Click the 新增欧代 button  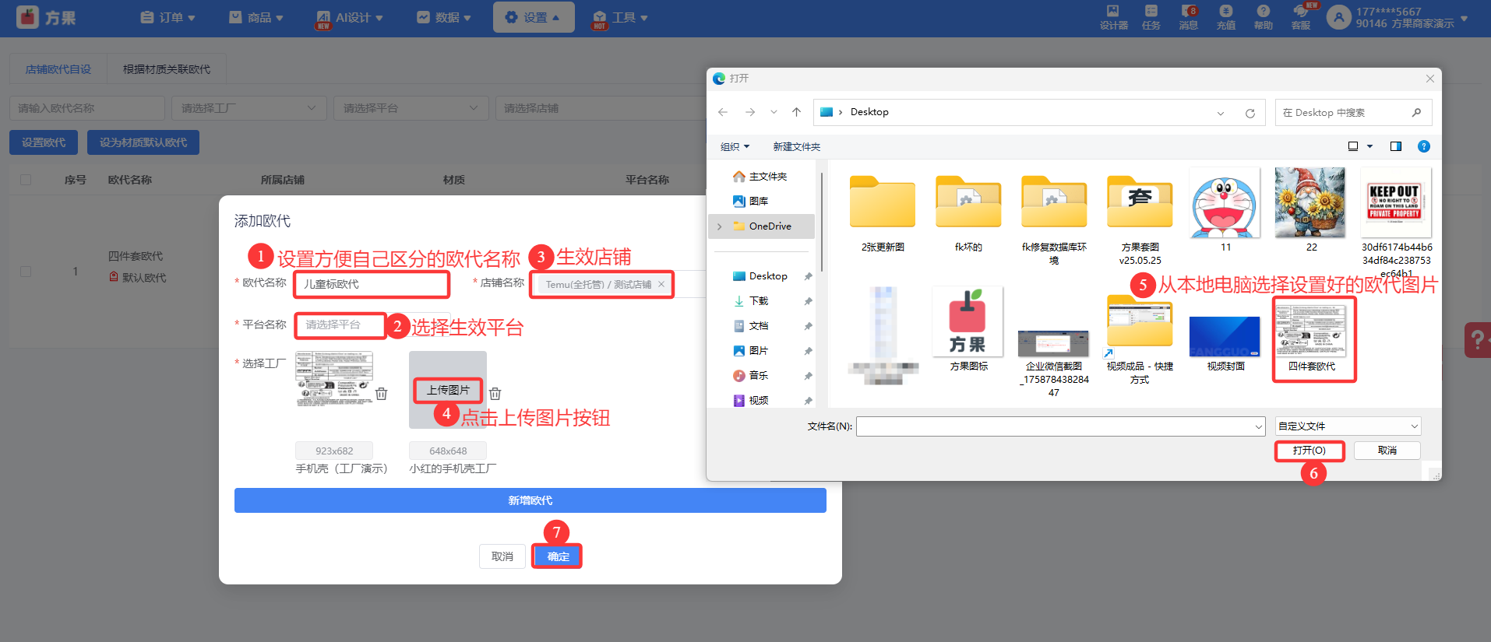[530, 500]
